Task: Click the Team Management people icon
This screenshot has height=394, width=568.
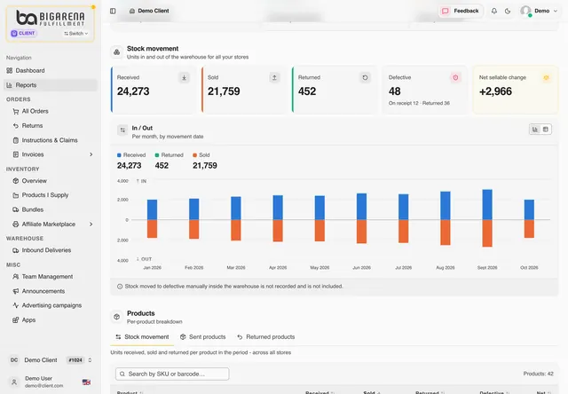Action: coord(16,277)
